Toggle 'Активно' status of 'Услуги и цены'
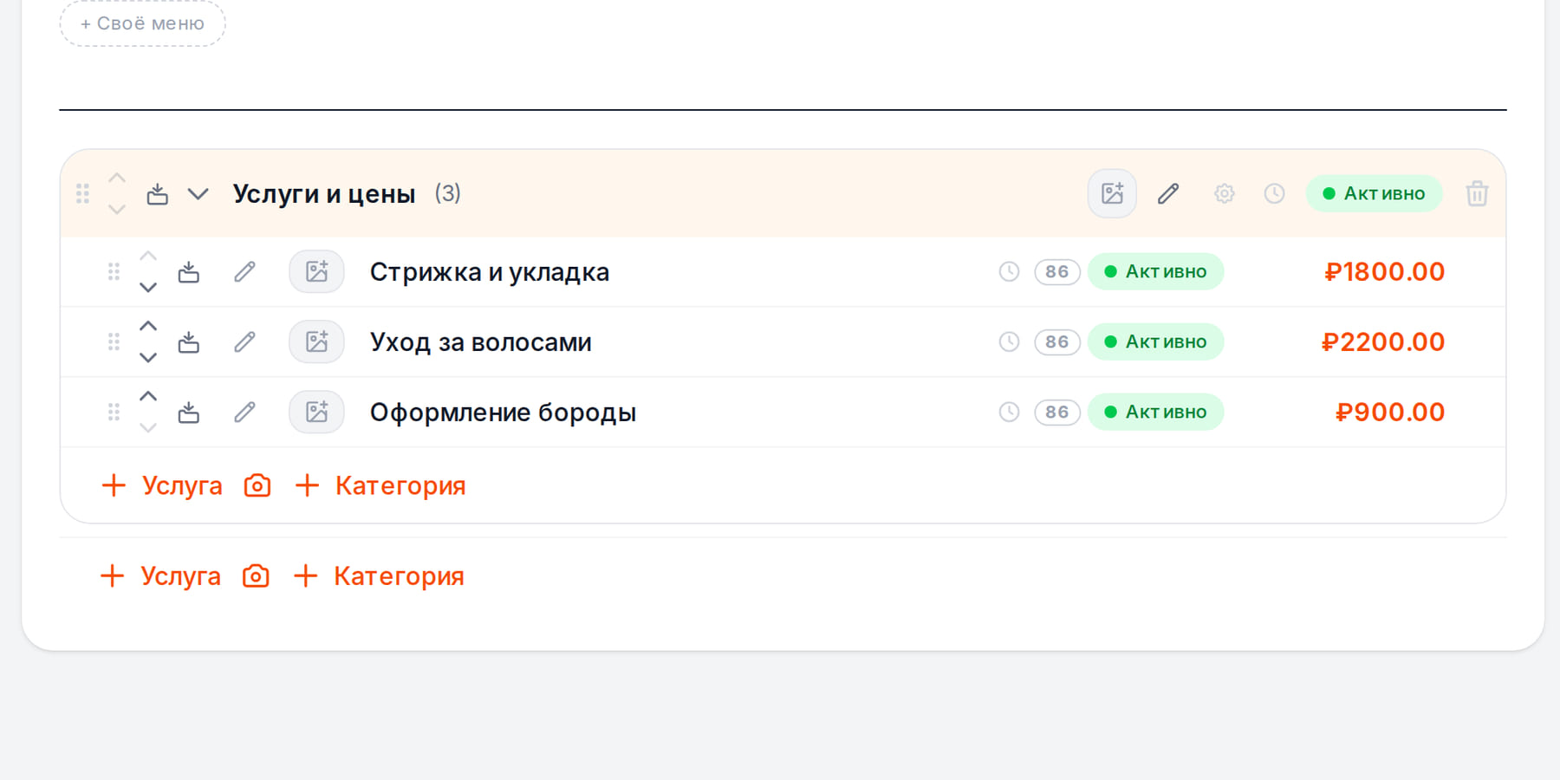 pos(1374,193)
